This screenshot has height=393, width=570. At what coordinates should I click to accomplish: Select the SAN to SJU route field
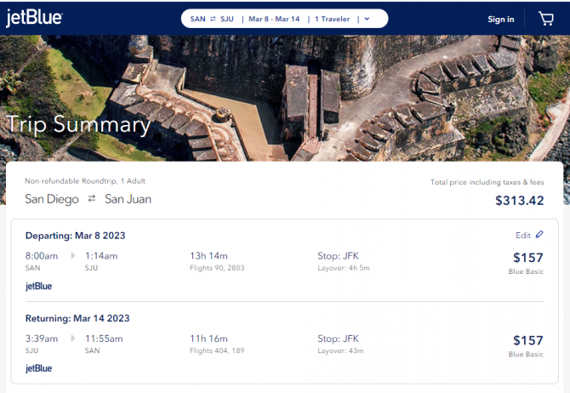pyautogui.click(x=212, y=19)
